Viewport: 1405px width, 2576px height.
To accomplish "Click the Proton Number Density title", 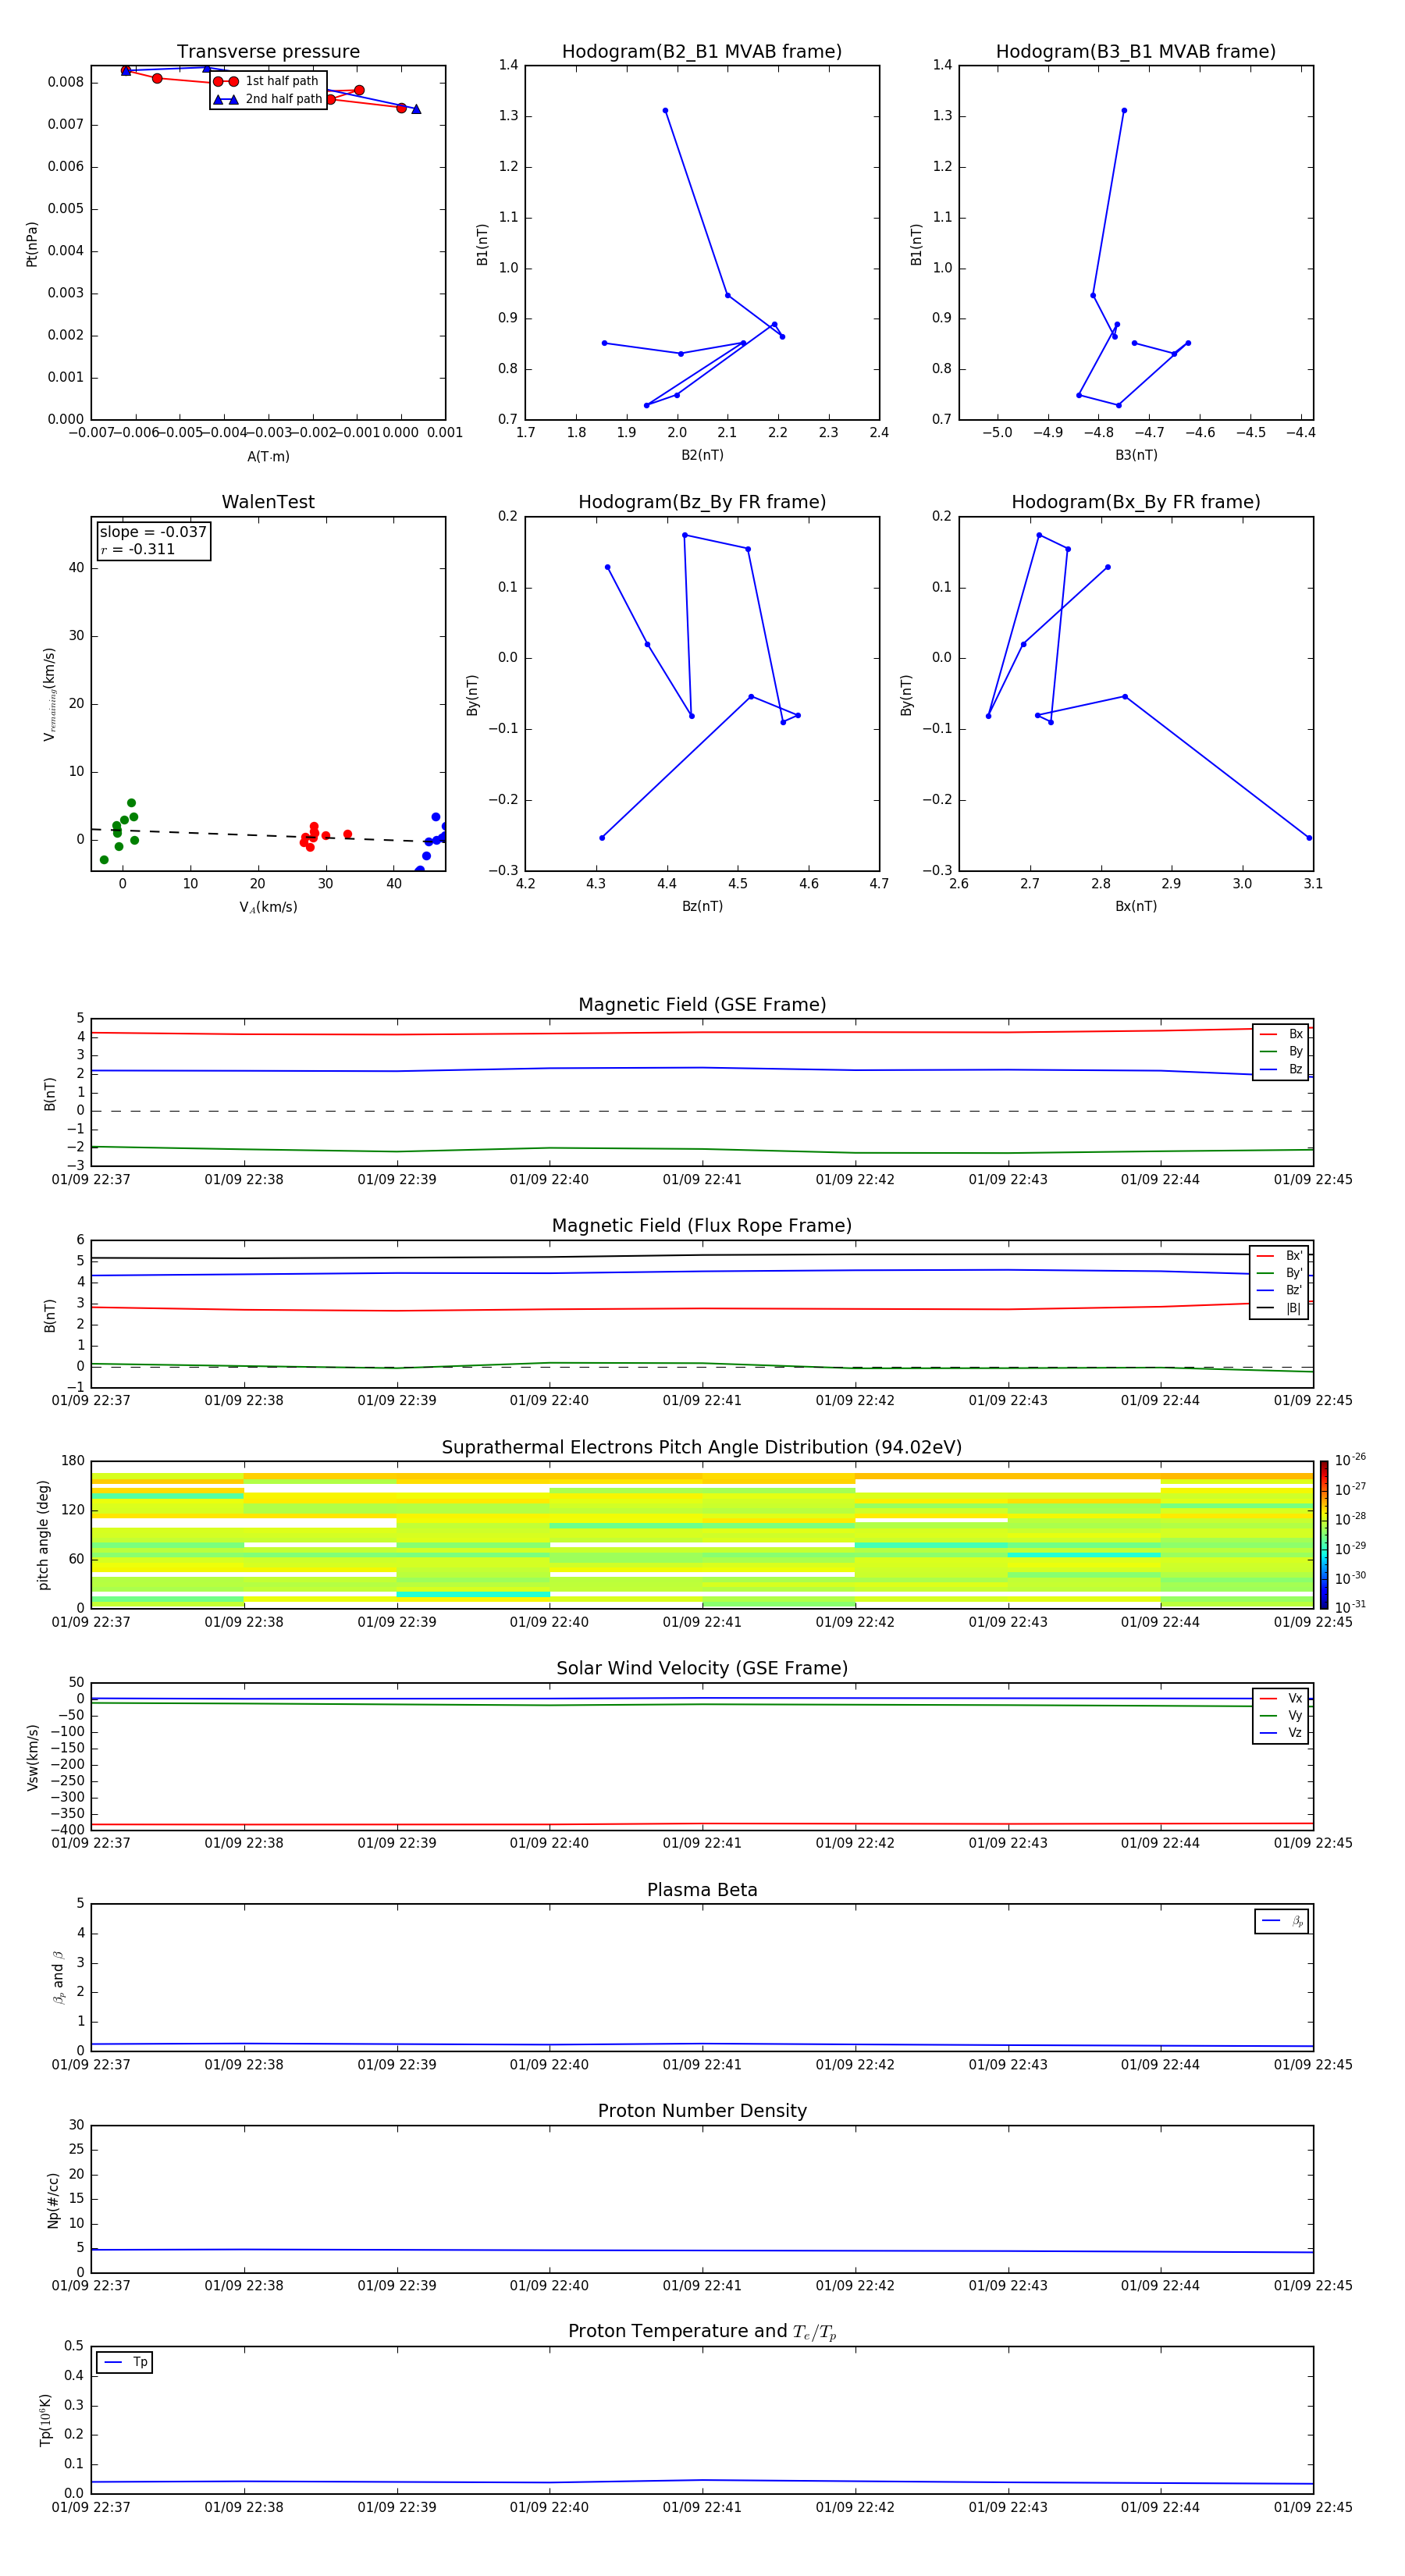I will tap(701, 2111).
